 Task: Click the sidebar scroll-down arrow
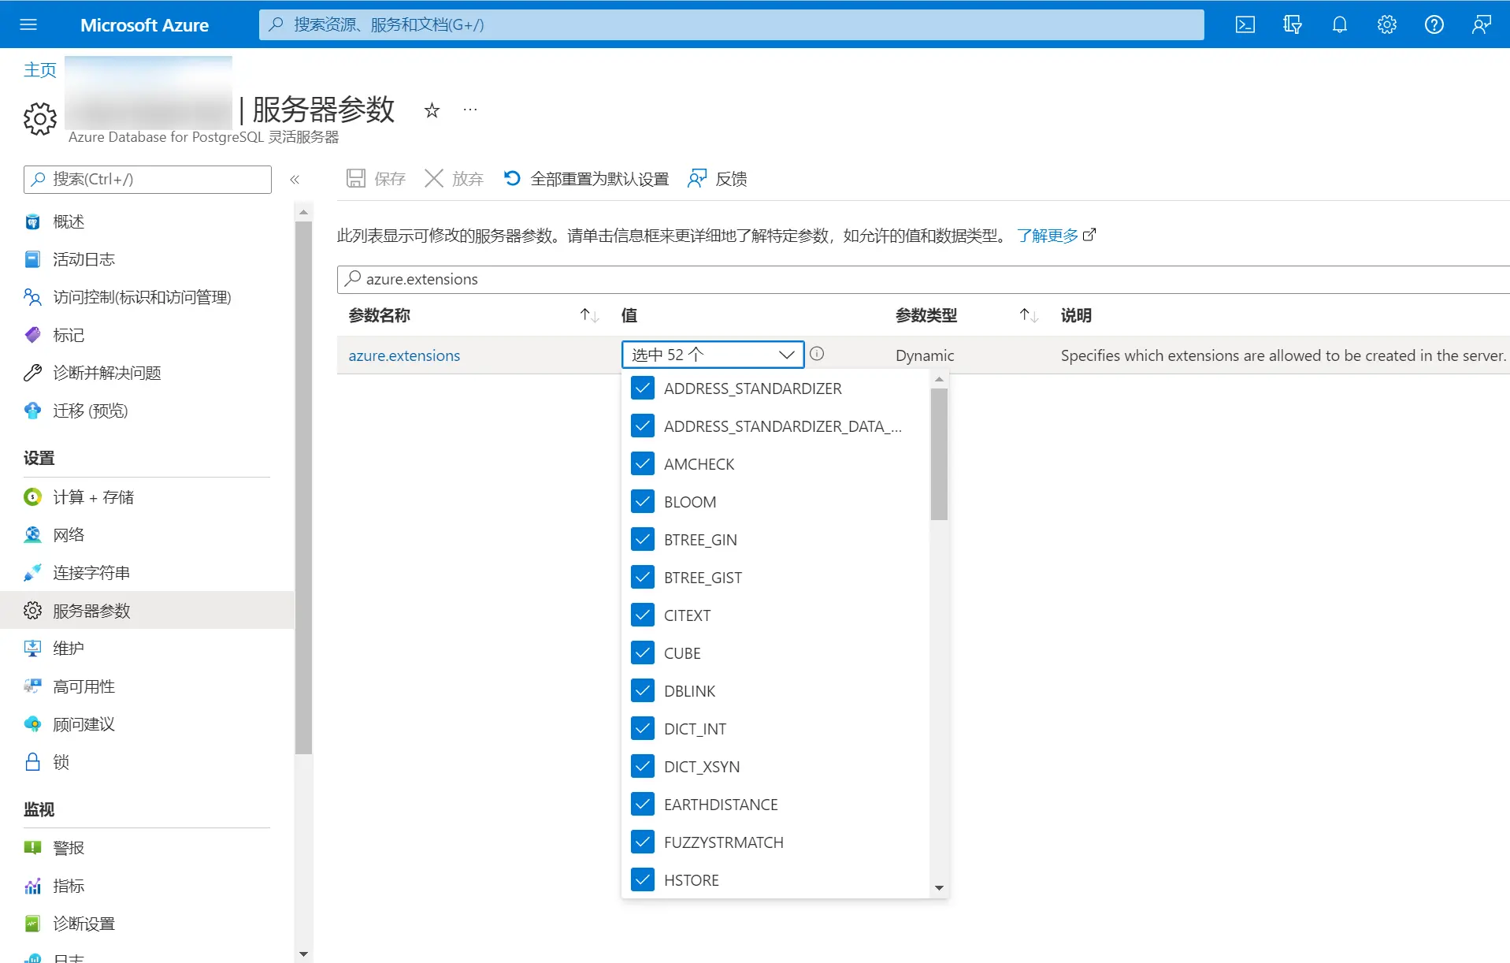pyautogui.click(x=303, y=954)
